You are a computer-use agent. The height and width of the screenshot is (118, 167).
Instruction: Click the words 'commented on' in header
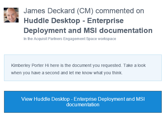pos(120,11)
